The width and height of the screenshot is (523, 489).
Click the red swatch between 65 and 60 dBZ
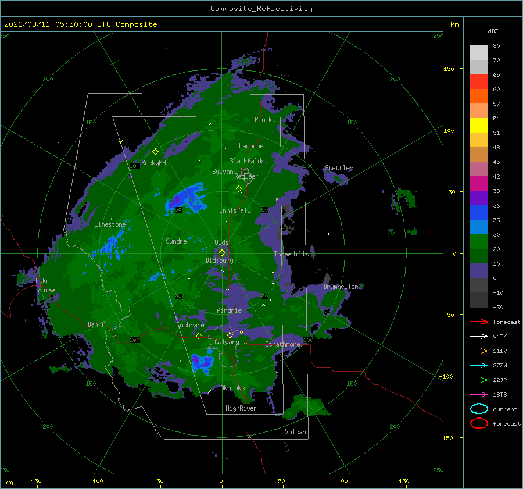point(479,82)
